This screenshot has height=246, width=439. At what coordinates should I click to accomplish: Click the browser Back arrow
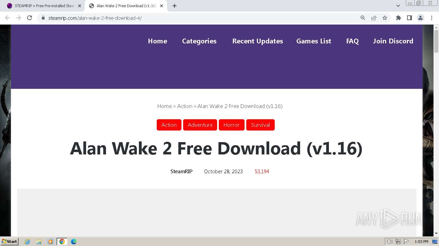(8, 18)
